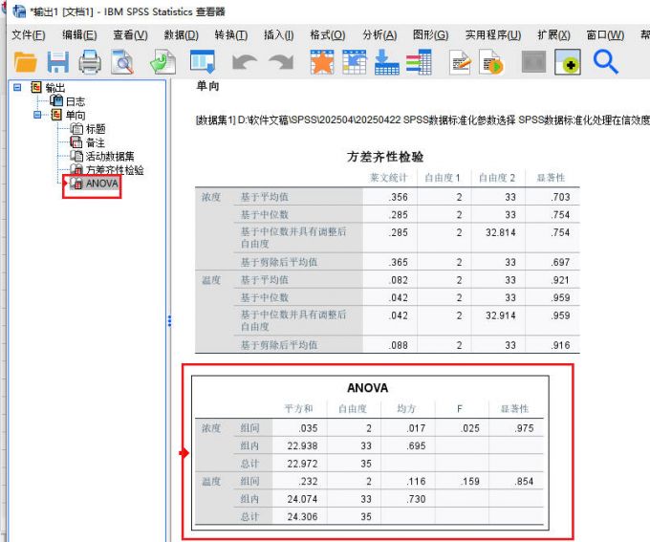Click the 莱文统计 column header

pyautogui.click(x=389, y=178)
